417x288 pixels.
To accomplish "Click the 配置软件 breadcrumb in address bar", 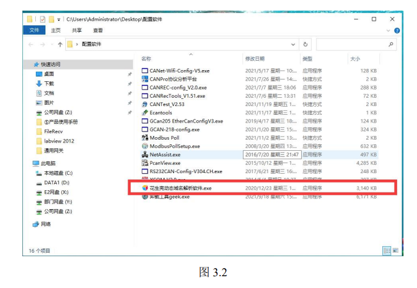I will pos(92,44).
